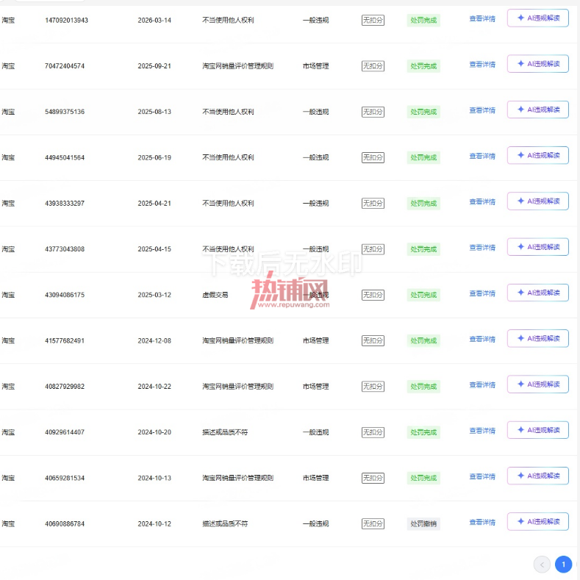Click sparkle icon in row 43938333297
Screen dimensions: 580x580
tap(520, 201)
